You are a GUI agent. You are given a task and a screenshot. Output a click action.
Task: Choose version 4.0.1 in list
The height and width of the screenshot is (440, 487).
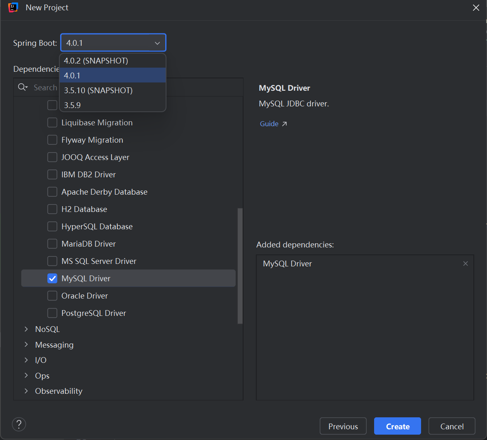click(x=112, y=75)
